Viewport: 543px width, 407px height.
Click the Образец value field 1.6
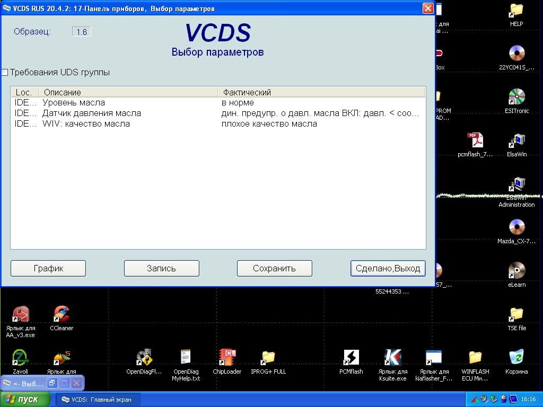[81, 32]
